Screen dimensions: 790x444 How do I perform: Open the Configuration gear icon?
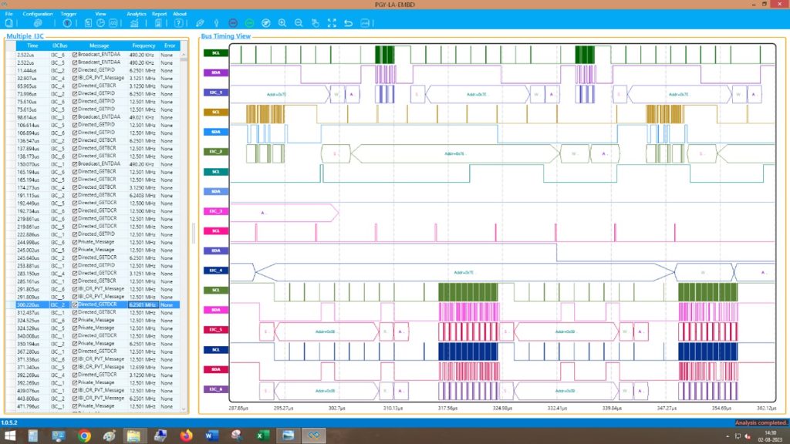37,23
